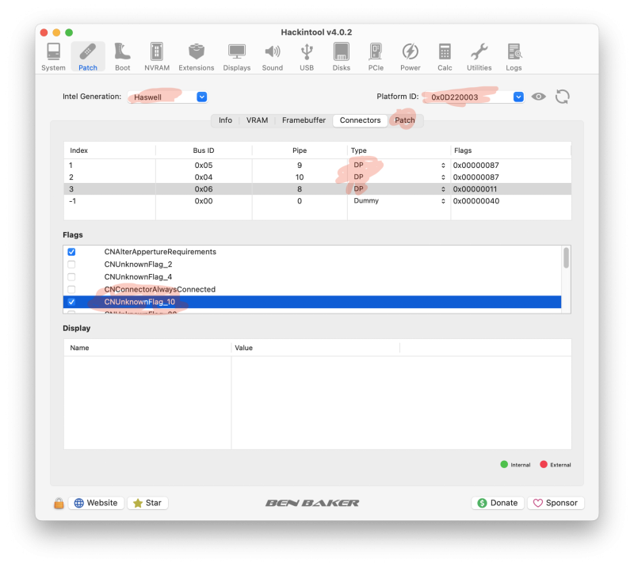Click the Star button
The image size is (634, 567).
(147, 503)
